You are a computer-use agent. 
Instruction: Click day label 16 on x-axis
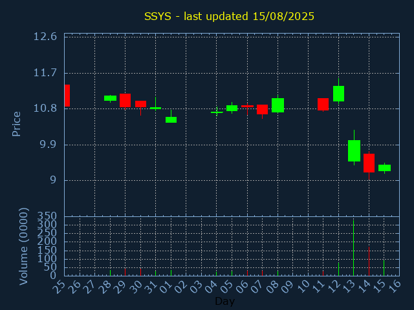point(395,287)
